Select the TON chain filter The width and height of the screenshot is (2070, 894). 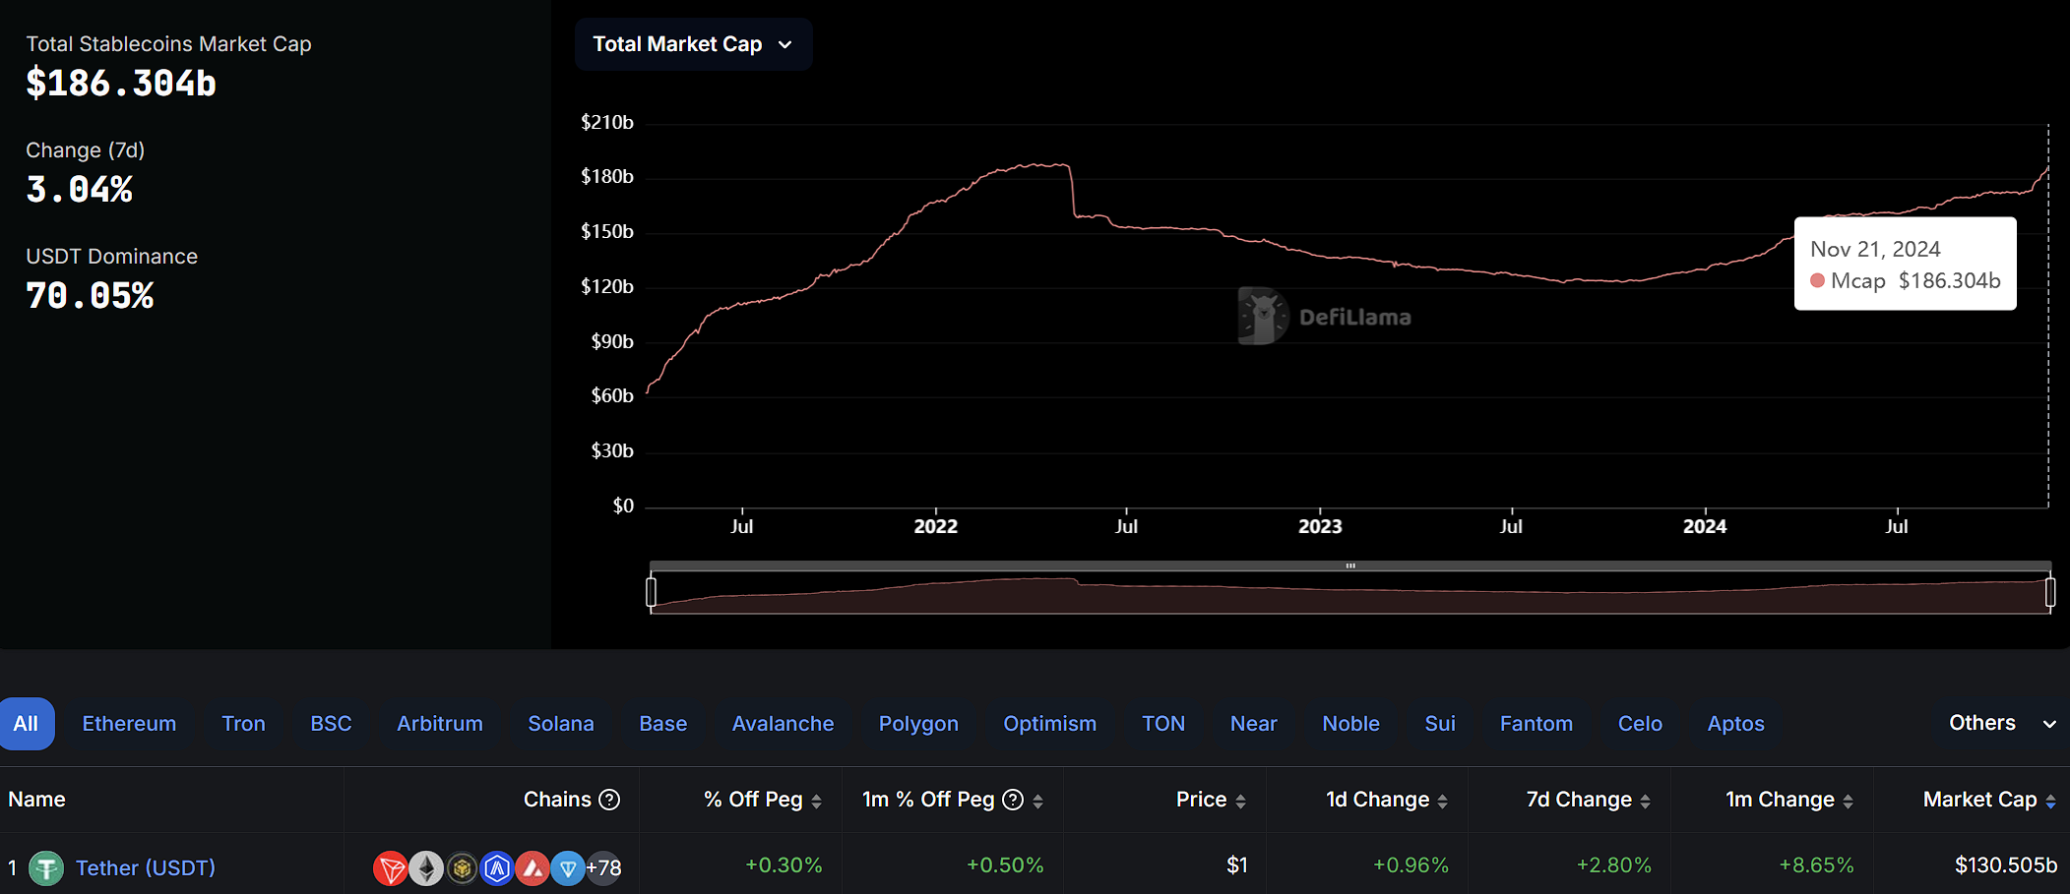point(1162,724)
